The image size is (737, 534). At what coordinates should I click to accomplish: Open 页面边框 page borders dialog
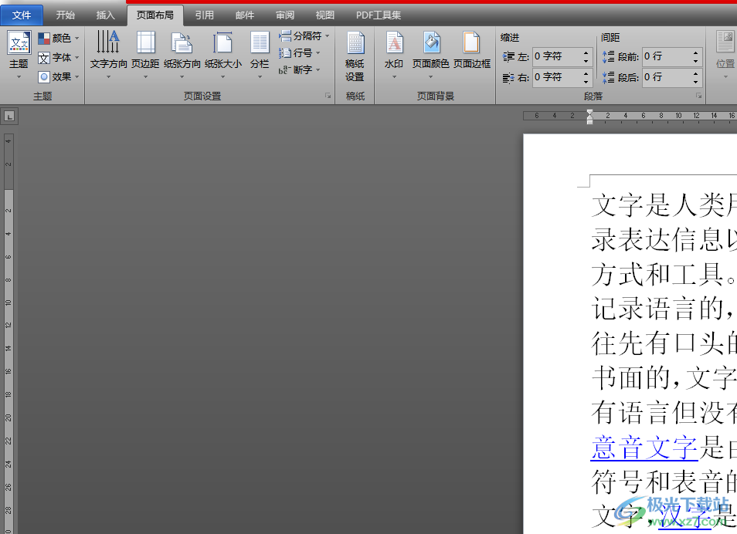(471, 50)
